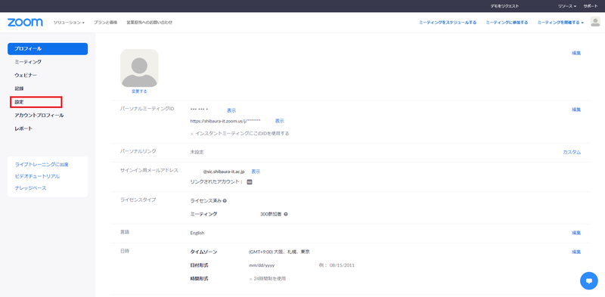Viewport: 605px width, 297px height.
Task: Click the linked account icon
Action: (250, 182)
